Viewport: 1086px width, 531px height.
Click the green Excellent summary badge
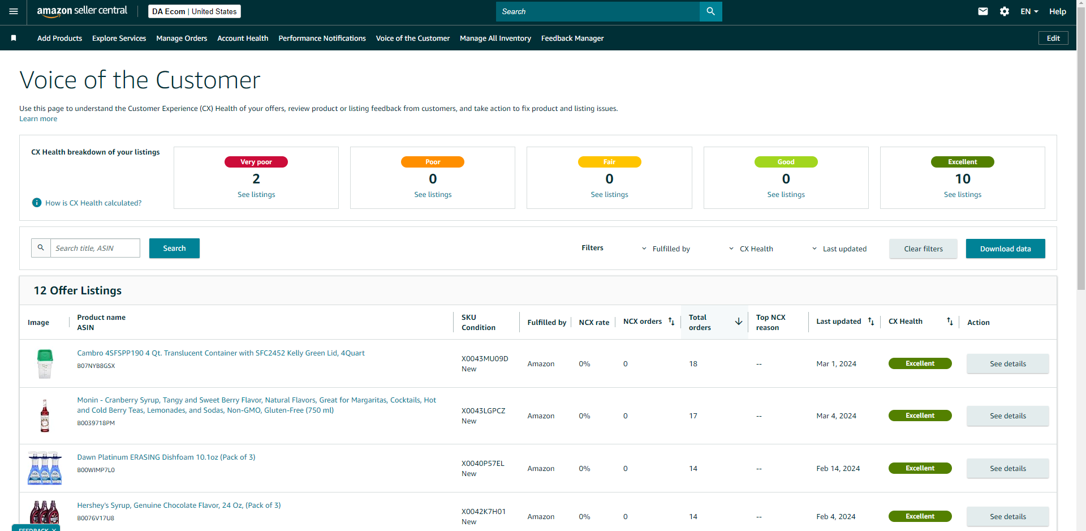pyautogui.click(x=963, y=162)
